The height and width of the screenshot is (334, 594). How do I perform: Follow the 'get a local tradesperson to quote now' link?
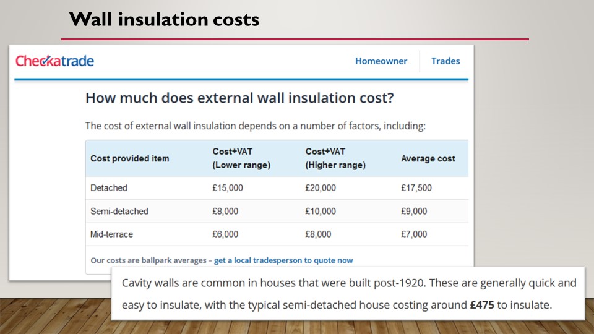pyautogui.click(x=283, y=260)
